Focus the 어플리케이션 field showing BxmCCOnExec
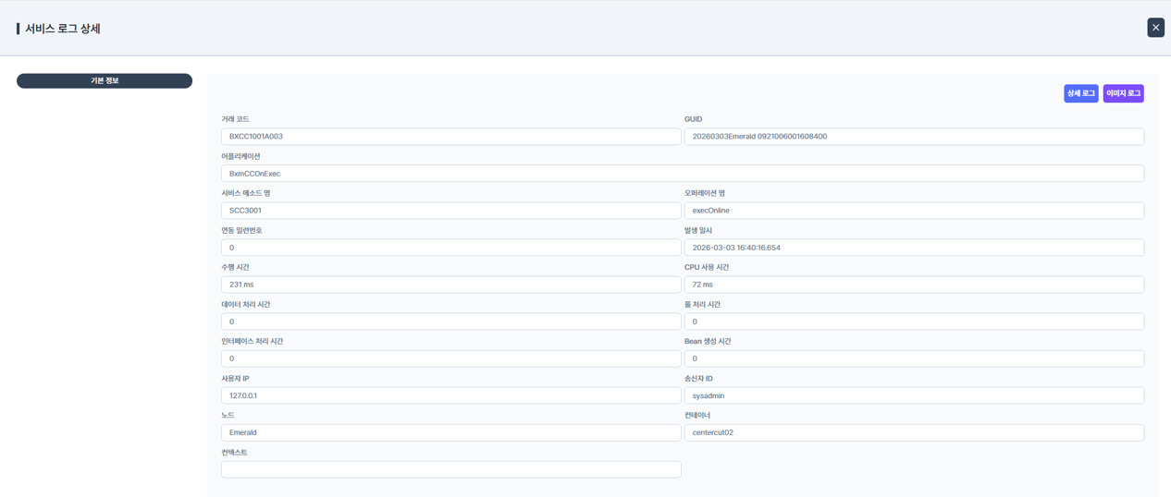The height and width of the screenshot is (497, 1171). [x=683, y=174]
